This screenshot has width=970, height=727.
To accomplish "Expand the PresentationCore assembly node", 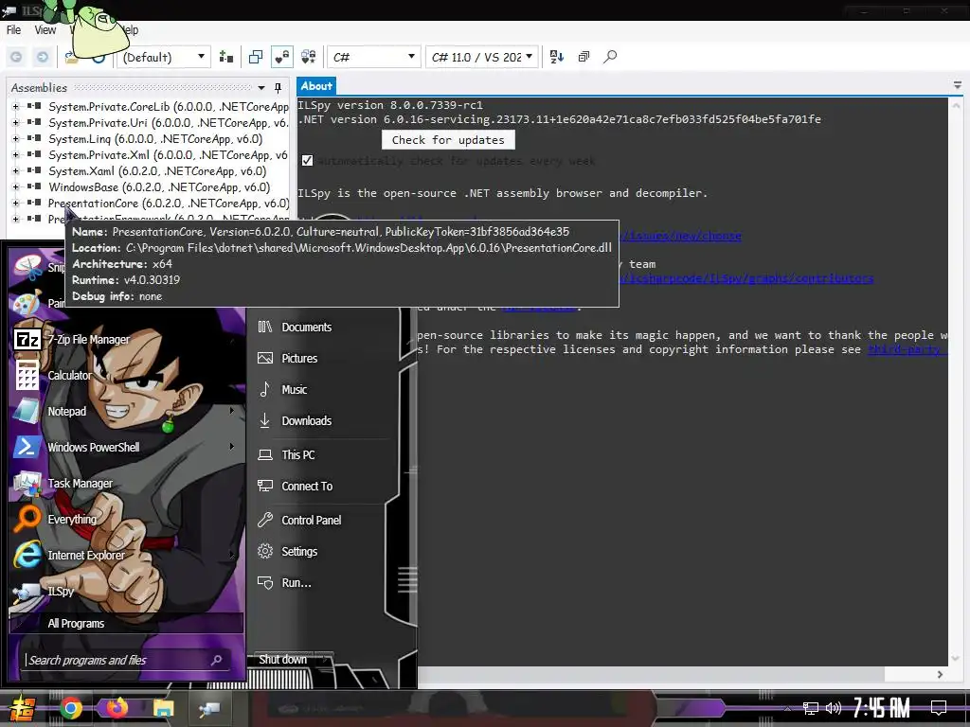I will pos(15,203).
